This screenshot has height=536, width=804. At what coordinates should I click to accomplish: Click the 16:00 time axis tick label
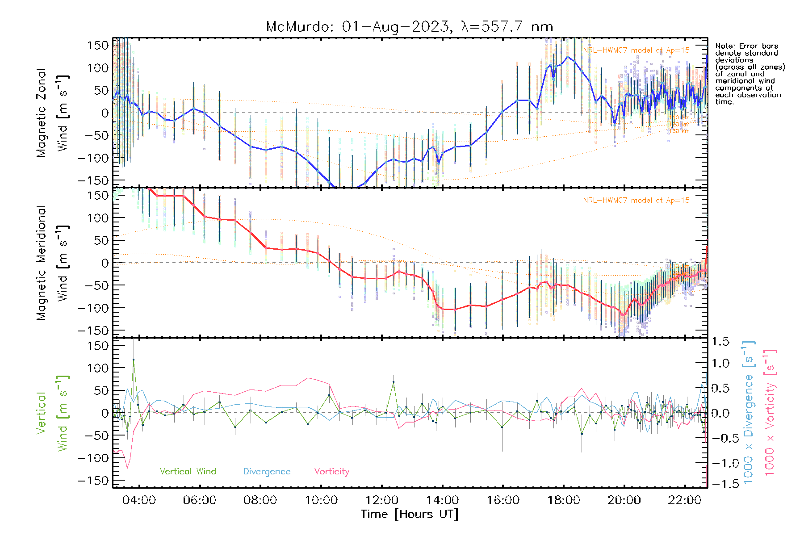coord(503,500)
